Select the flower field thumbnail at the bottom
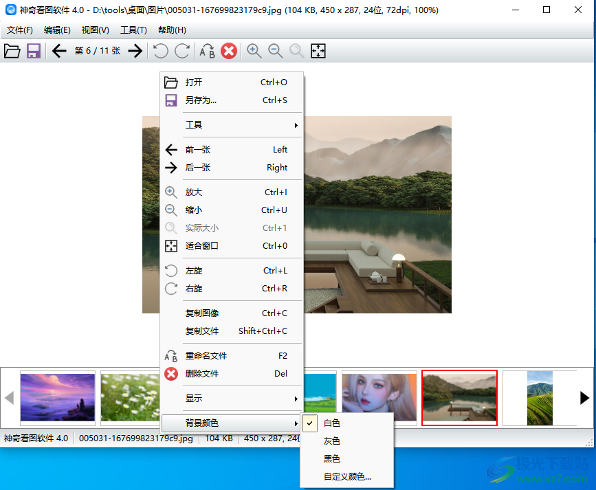Image resolution: width=596 pixels, height=490 pixels. [x=131, y=398]
